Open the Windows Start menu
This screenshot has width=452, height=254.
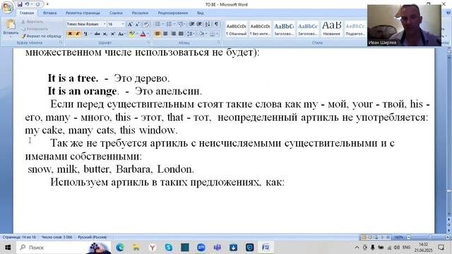(8, 248)
